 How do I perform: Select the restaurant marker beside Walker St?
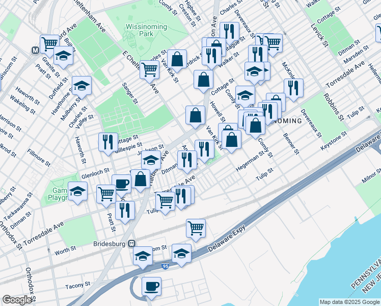click(212, 56)
